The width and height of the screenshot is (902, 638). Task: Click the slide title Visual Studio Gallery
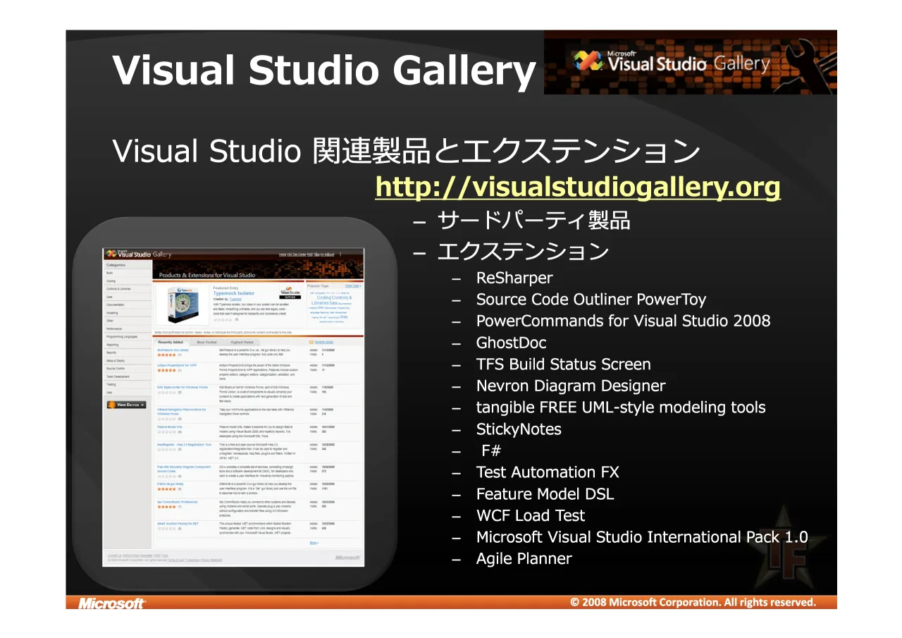(324, 70)
